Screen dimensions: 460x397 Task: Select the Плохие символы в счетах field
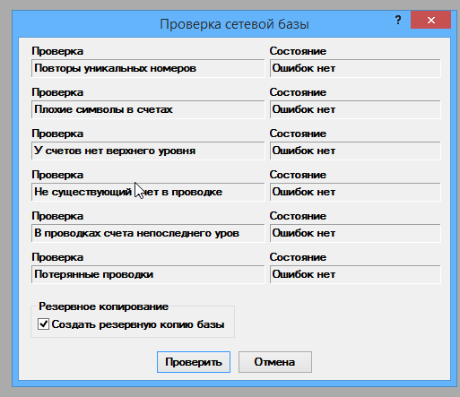[148, 109]
